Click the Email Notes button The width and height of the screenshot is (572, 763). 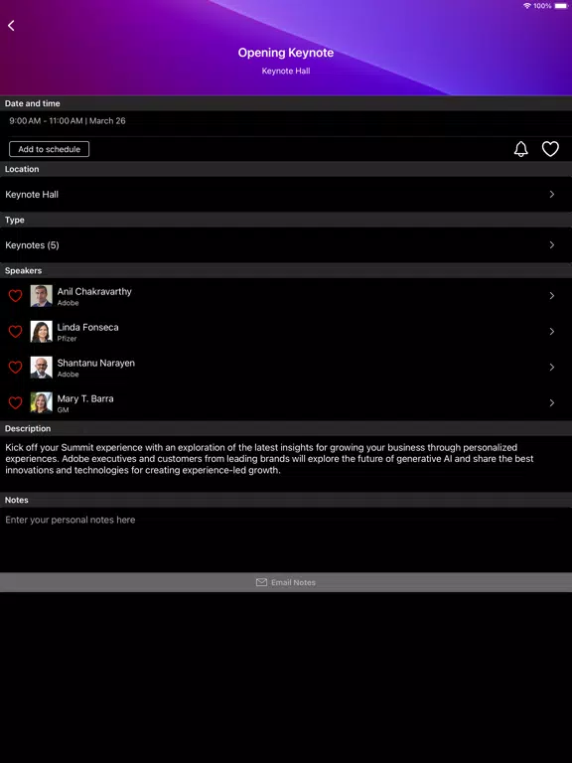pos(286,582)
